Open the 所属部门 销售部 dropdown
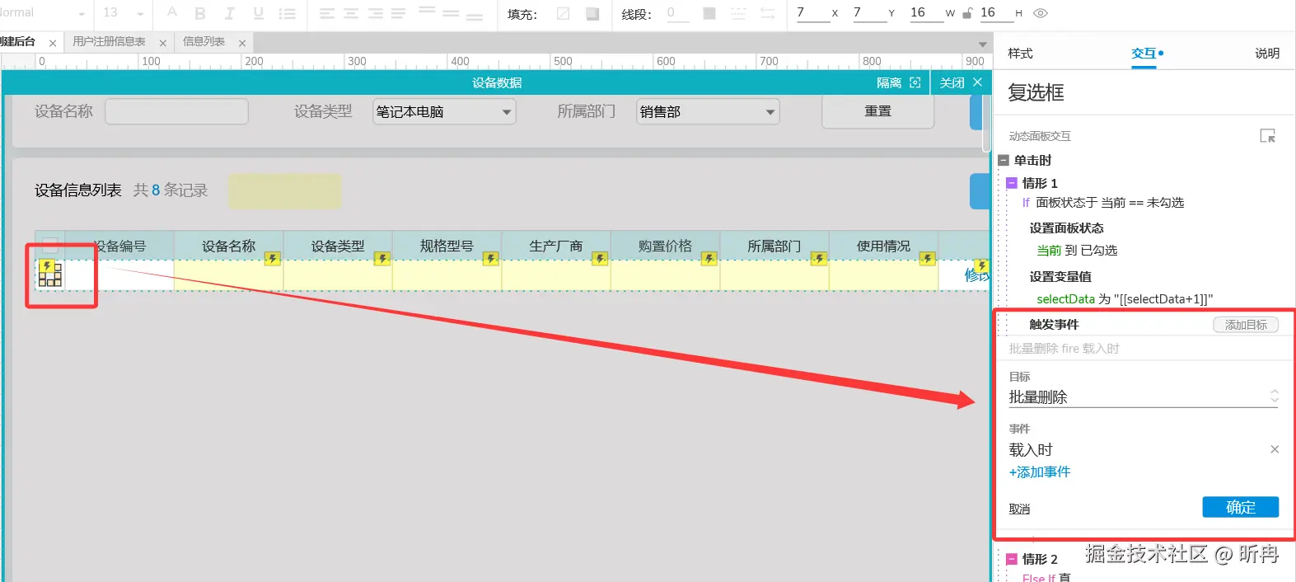This screenshot has width=1296, height=582. click(708, 112)
